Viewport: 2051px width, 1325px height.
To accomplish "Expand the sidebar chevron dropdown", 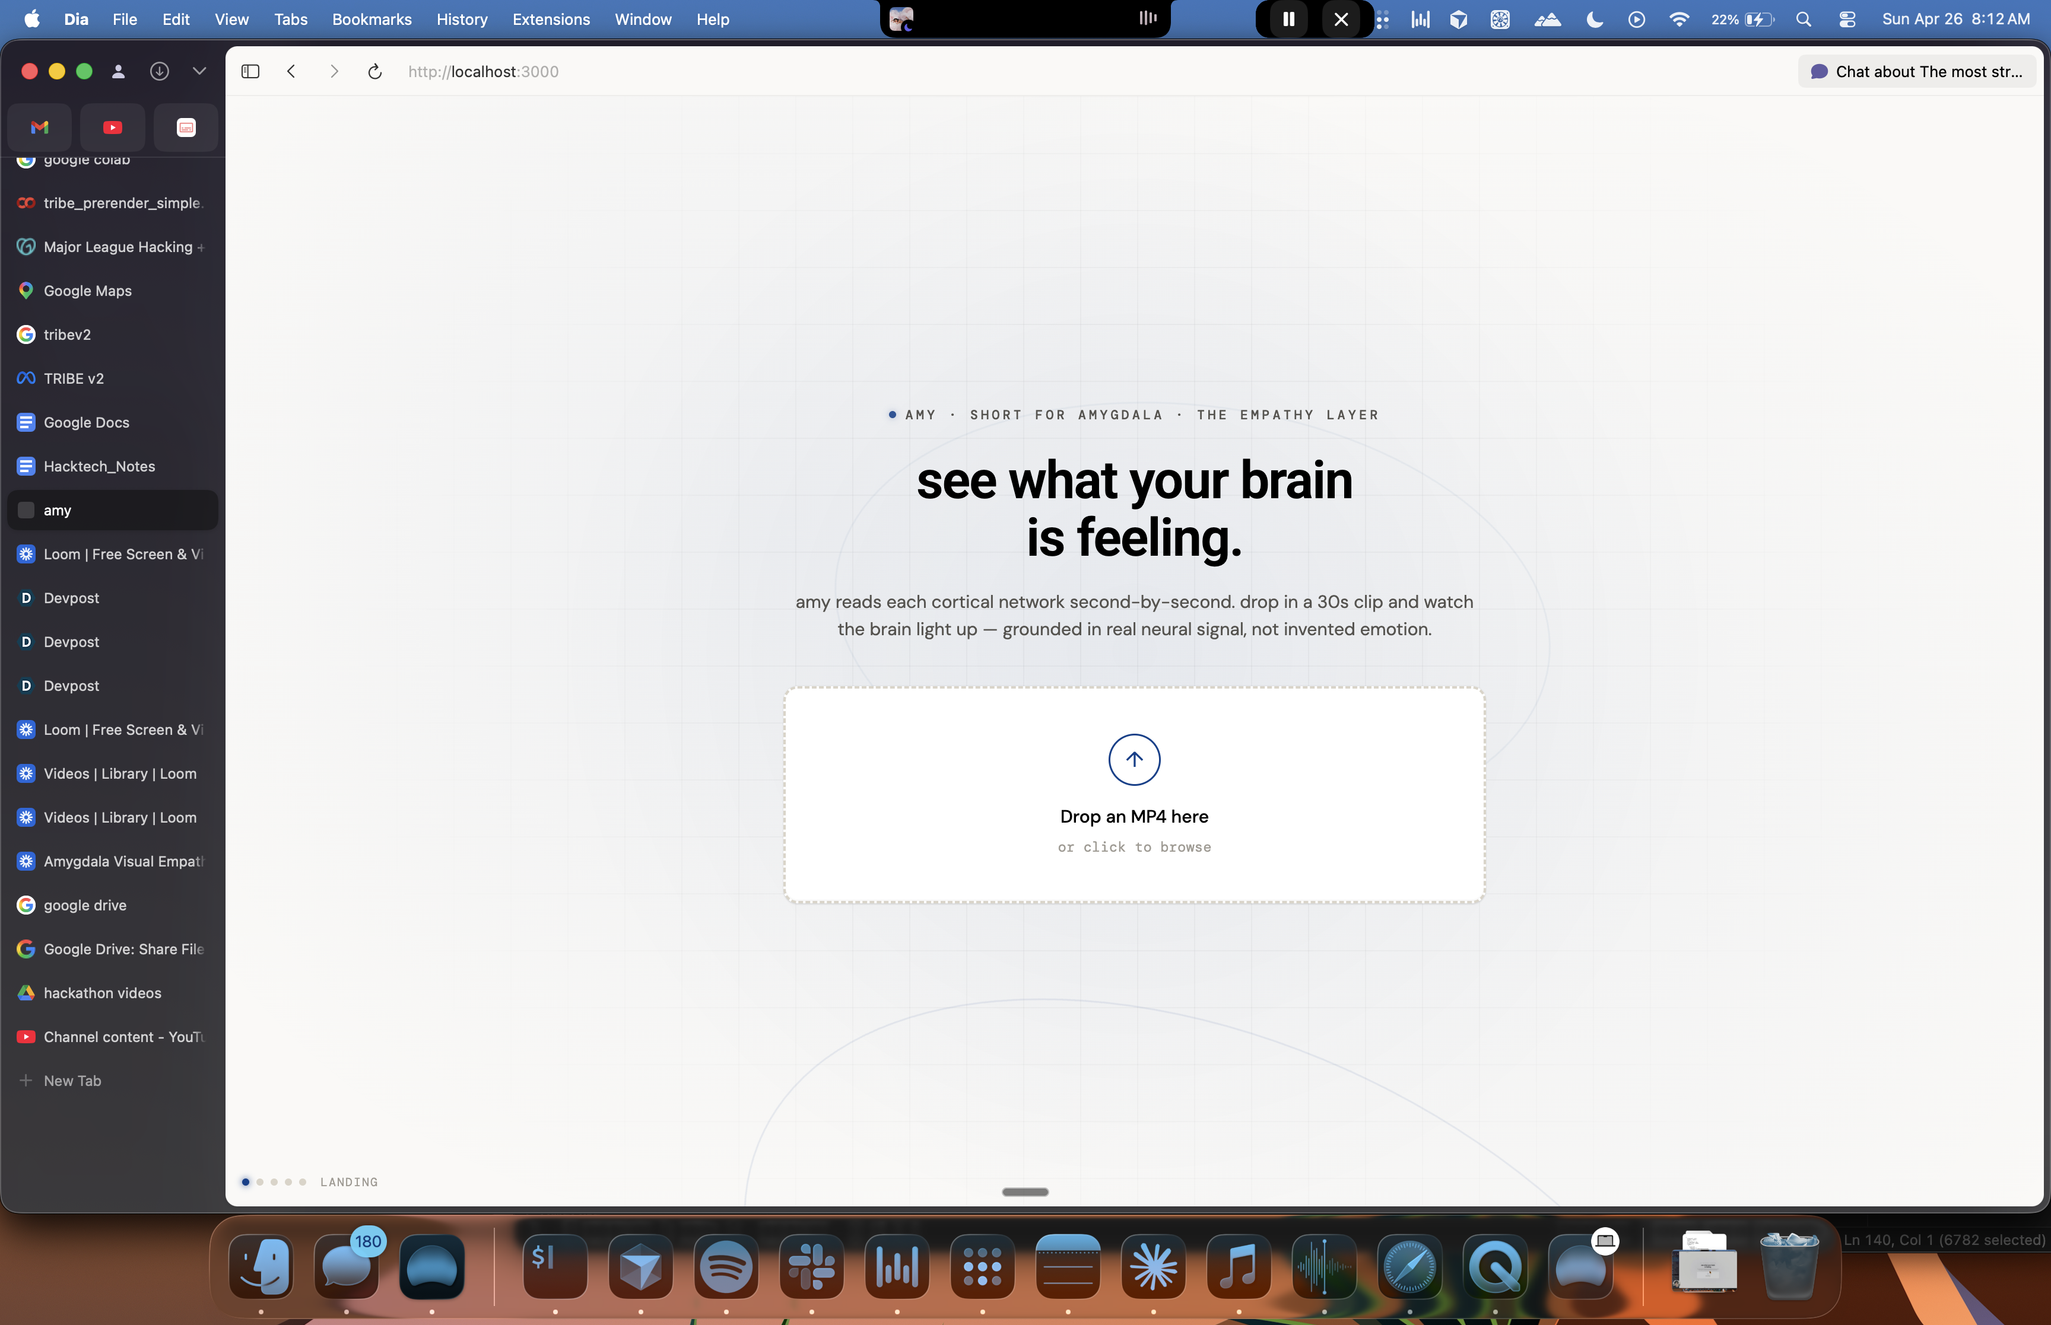I will pyautogui.click(x=199, y=71).
